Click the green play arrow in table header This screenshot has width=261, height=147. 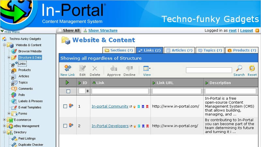(x=67, y=83)
